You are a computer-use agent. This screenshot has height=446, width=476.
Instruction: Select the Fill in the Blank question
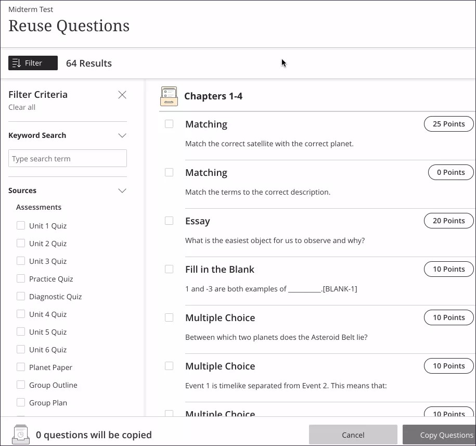169,269
